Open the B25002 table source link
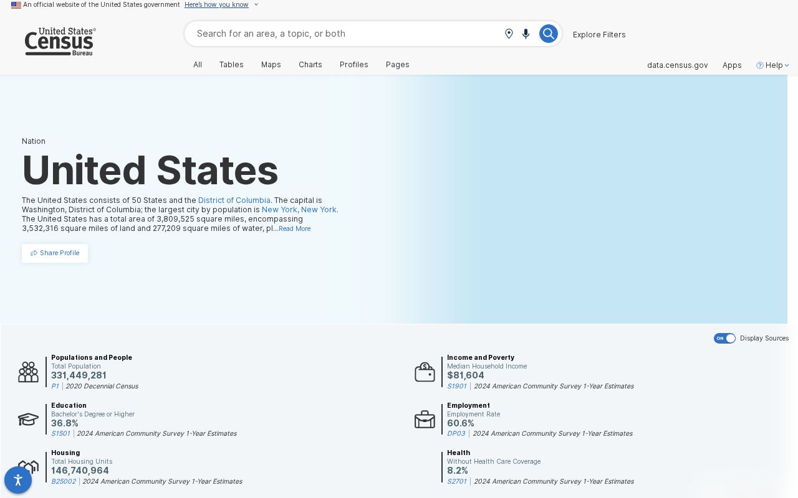The image size is (798, 498). tap(64, 481)
